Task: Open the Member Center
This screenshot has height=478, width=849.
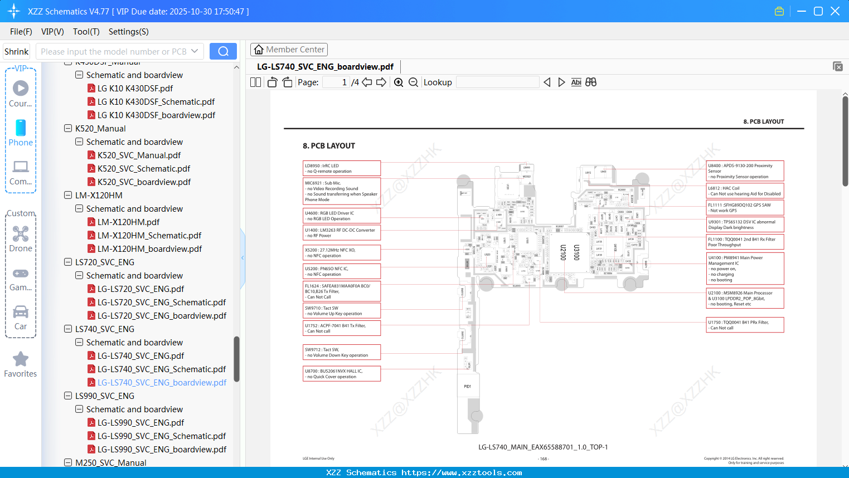Action: (x=289, y=49)
